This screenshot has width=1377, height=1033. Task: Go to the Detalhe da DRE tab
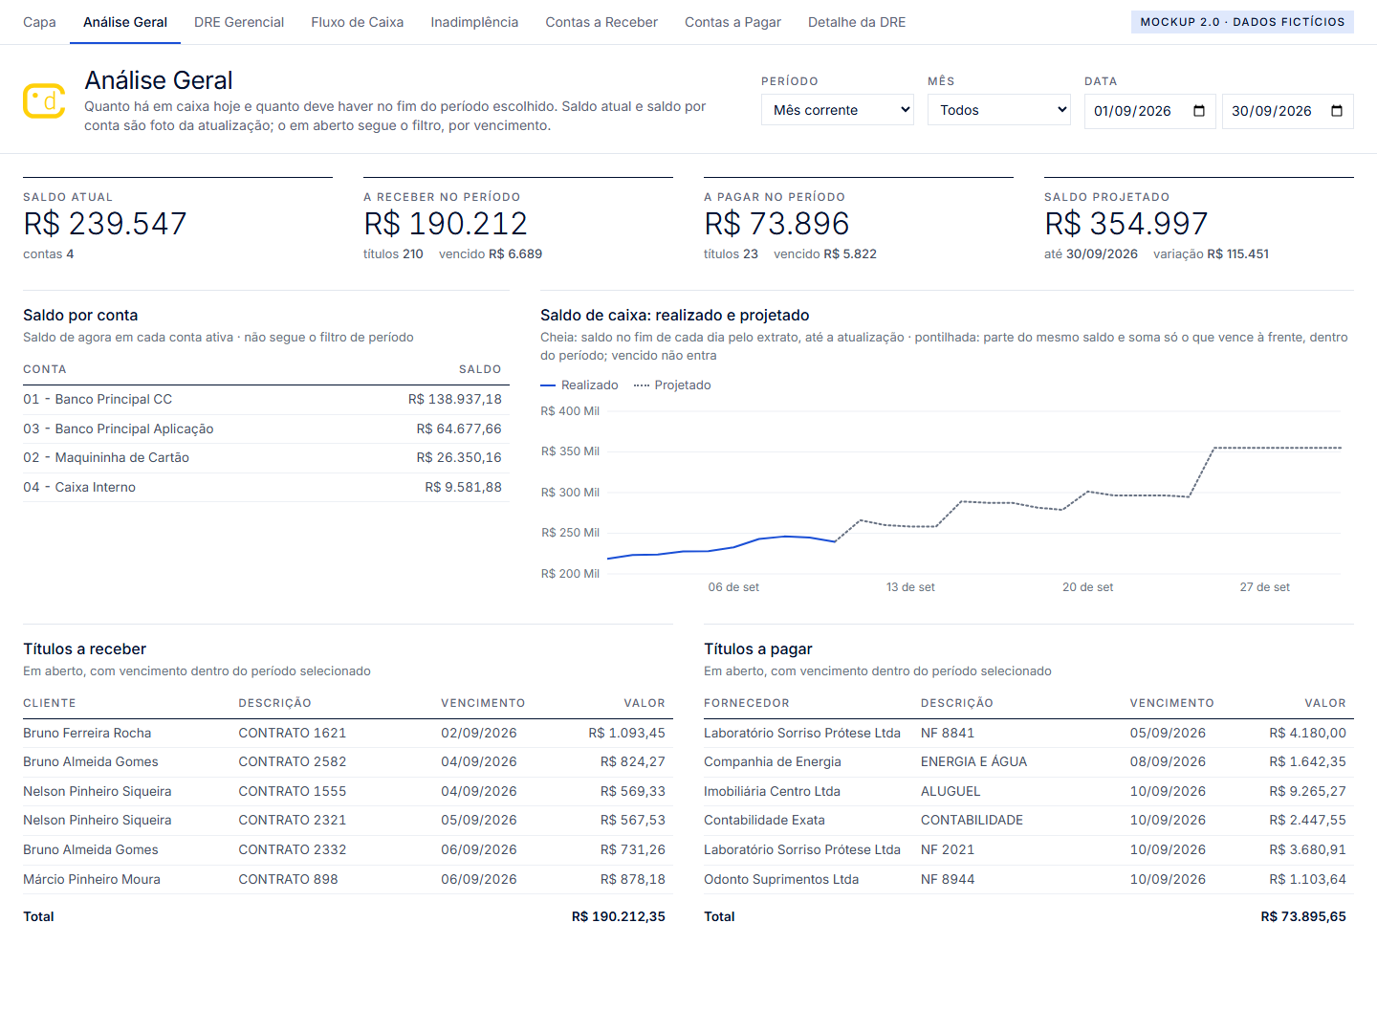coord(857,22)
